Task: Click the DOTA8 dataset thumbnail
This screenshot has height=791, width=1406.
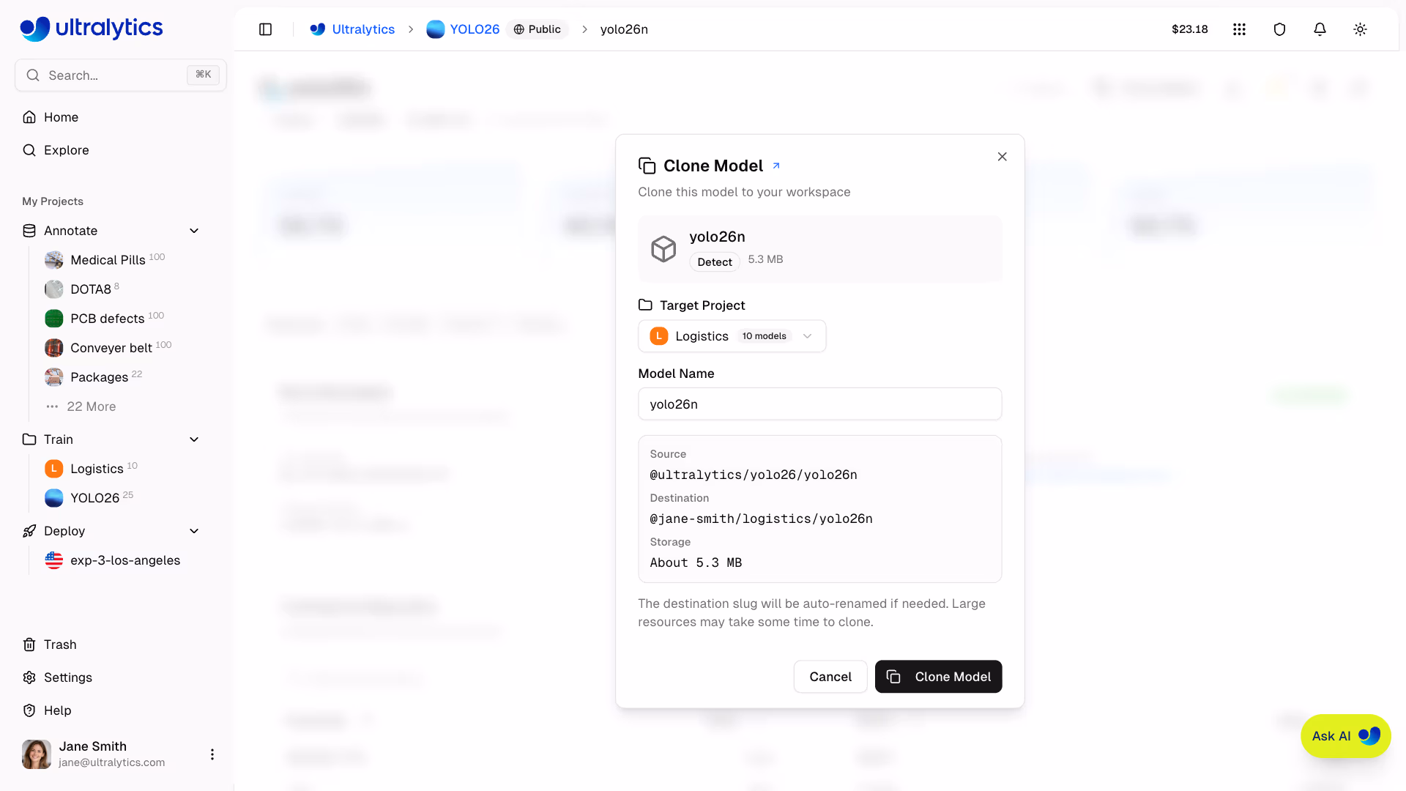Action: (53, 289)
